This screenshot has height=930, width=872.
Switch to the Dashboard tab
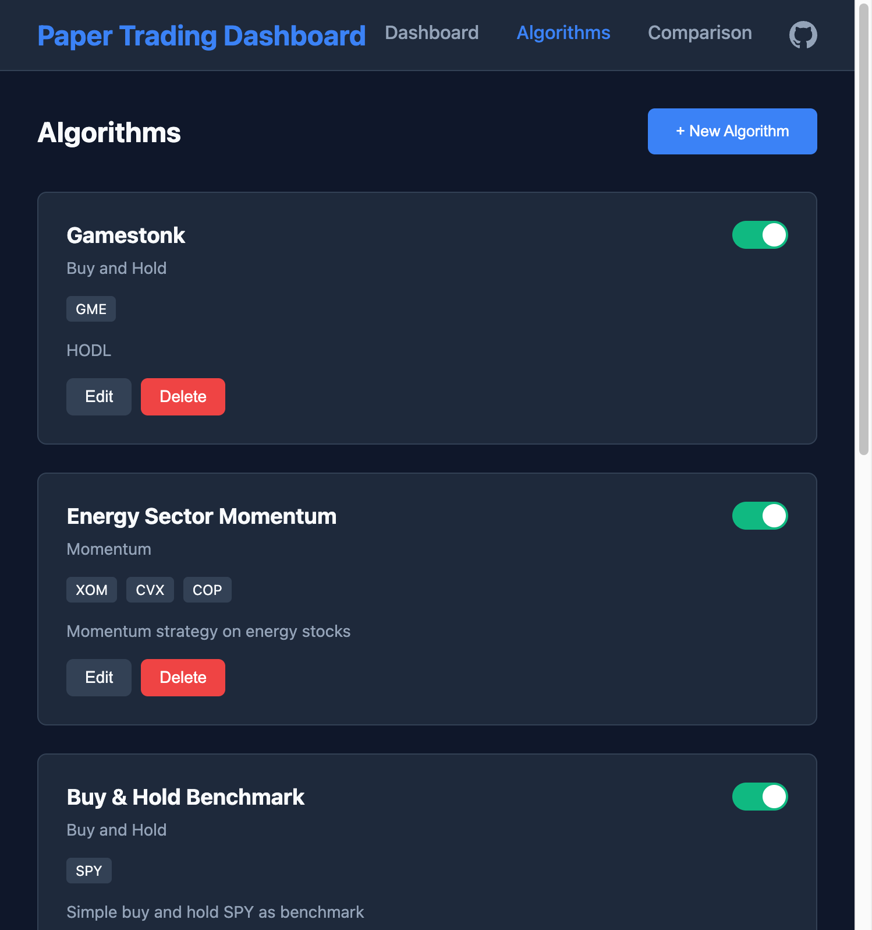coord(431,33)
